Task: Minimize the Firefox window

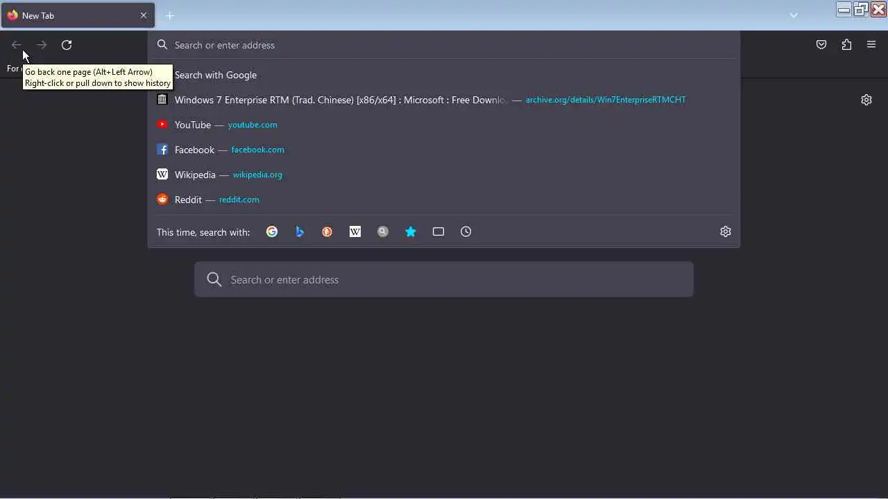Action: [844, 9]
